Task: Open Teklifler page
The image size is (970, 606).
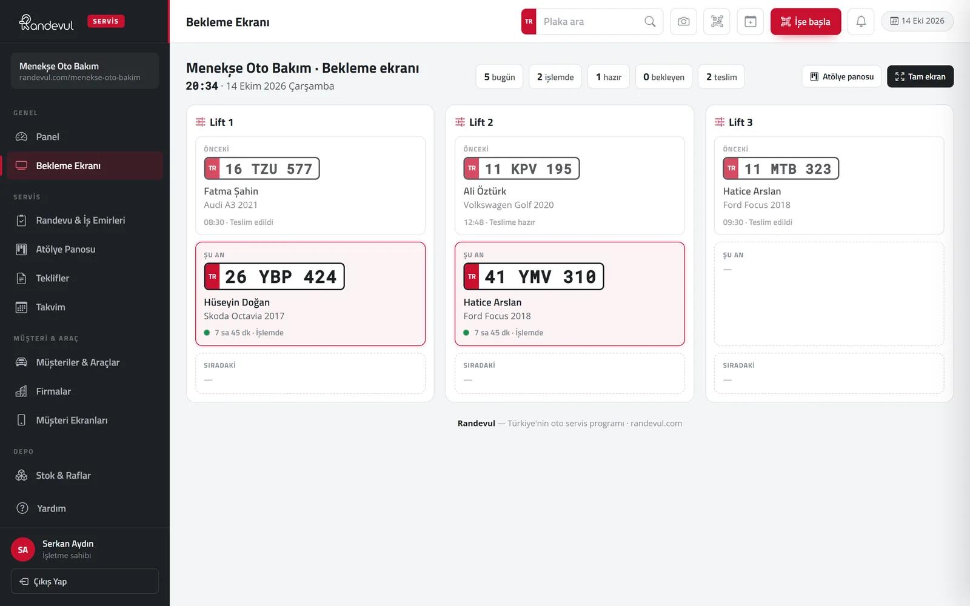Action: tap(85, 278)
